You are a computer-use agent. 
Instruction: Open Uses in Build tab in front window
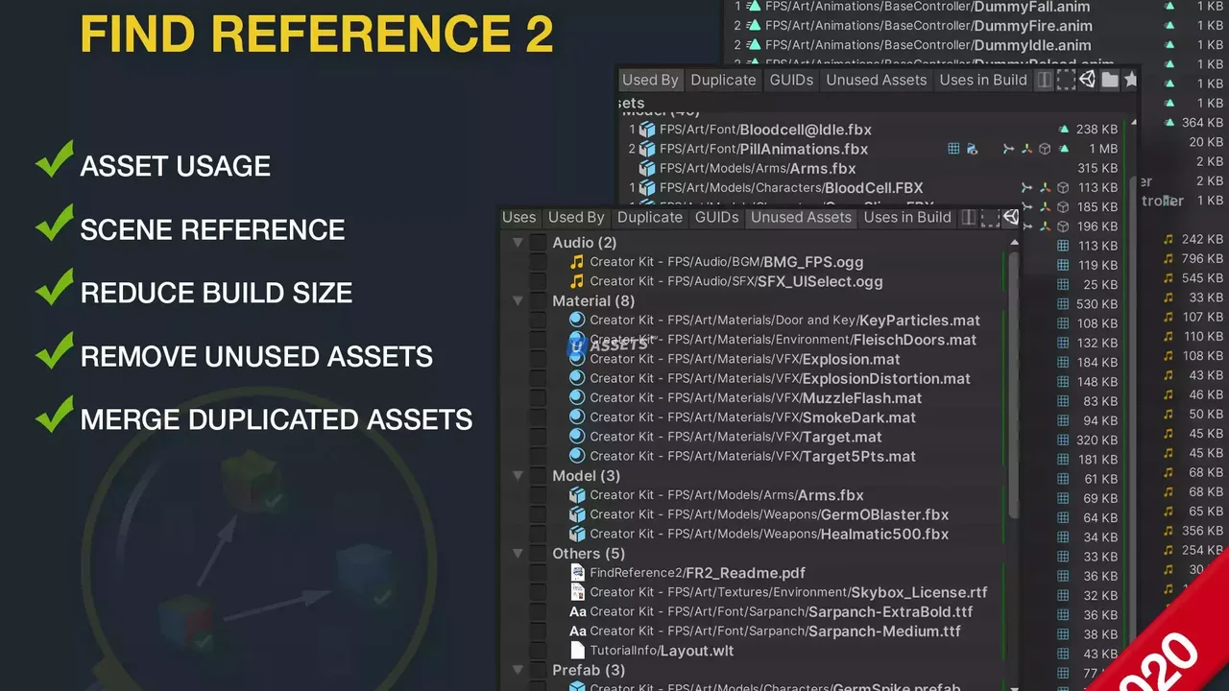coord(907,218)
